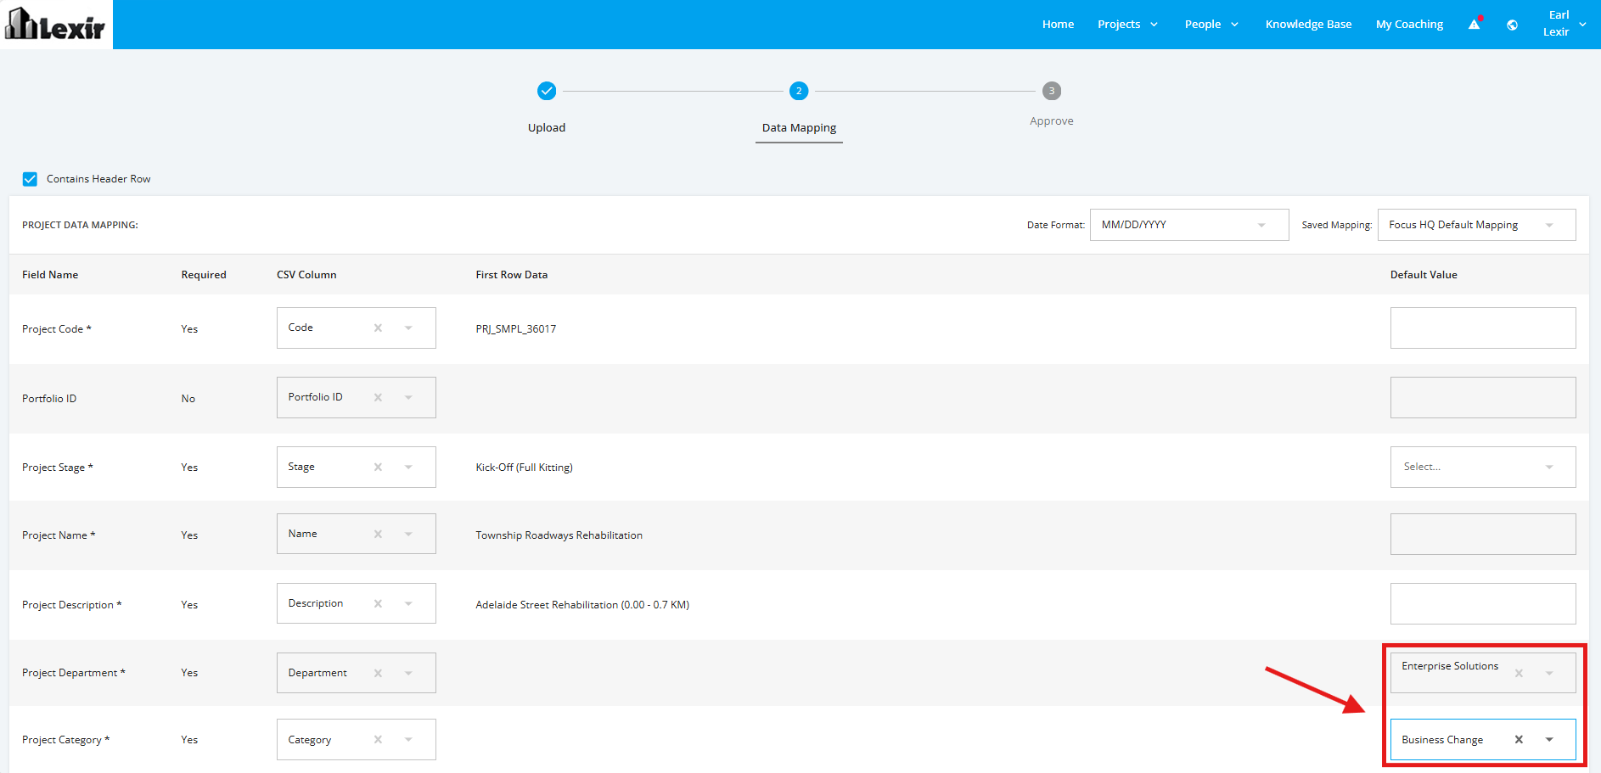
Task: Clear the Enterprise Solutions default value
Action: 1519,673
